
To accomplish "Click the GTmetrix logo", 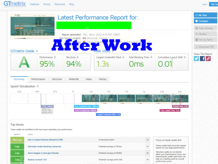I will (15, 4).
